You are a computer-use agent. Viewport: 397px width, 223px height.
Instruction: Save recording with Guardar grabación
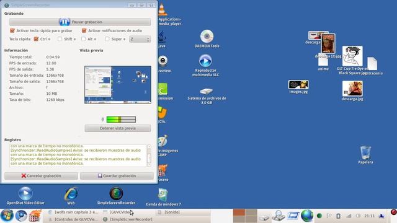[117, 176]
